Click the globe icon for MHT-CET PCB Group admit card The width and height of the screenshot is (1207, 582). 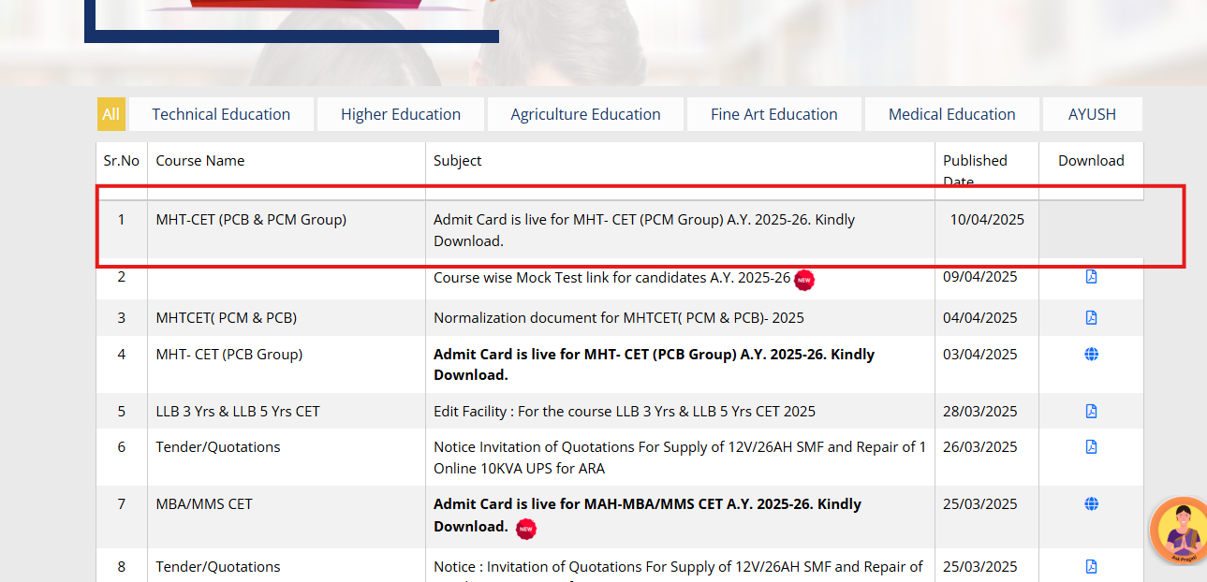click(x=1090, y=353)
